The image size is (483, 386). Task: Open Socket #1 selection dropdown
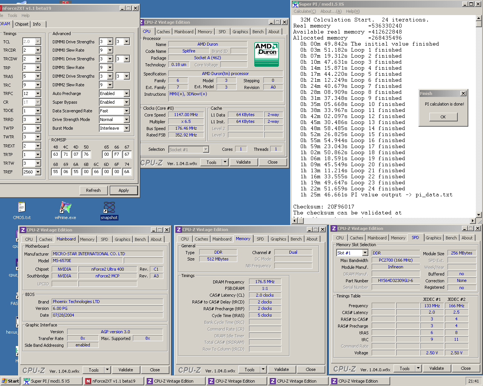point(189,150)
